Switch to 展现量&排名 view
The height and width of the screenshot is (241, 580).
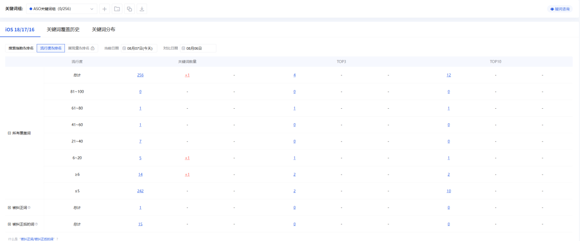coord(78,48)
